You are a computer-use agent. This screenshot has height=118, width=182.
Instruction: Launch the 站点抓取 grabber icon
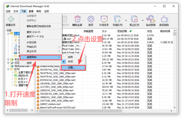151,19
